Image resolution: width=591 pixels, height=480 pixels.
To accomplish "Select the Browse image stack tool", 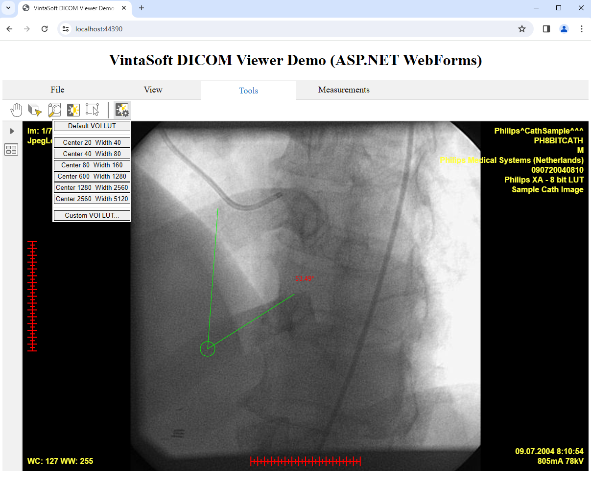I will tap(35, 110).
